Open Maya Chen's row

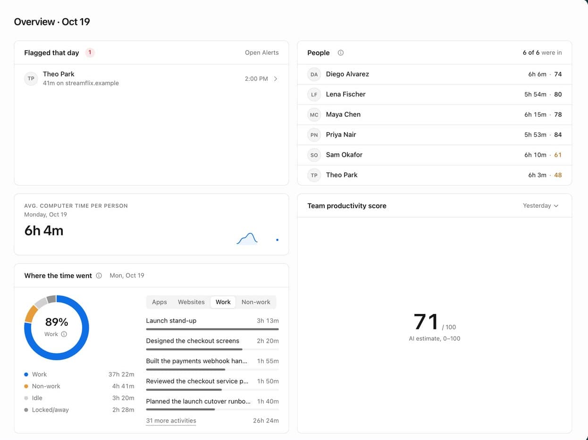435,115
